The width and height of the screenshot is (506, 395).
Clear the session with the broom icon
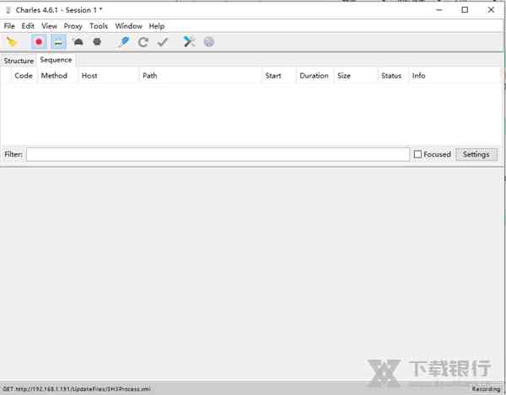click(12, 42)
